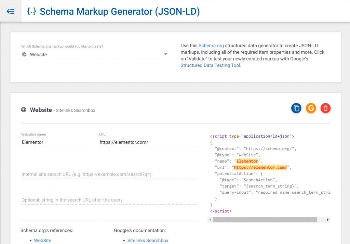Click the curly braces logo icon
350x244 pixels.
31,11
